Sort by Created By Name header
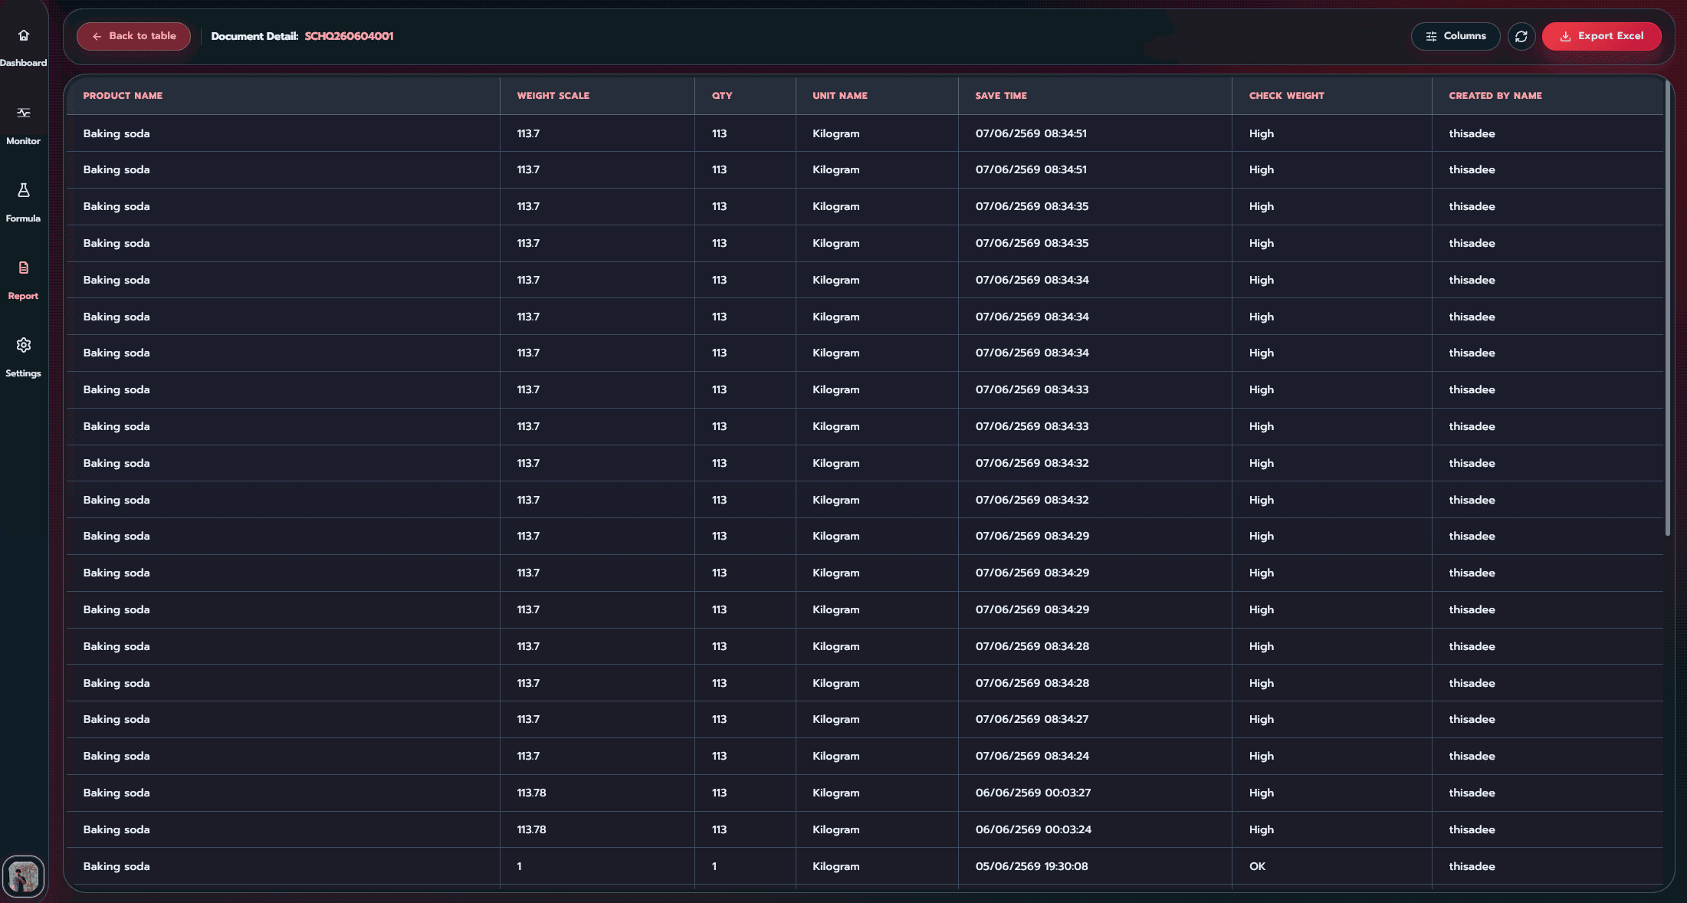 pyautogui.click(x=1495, y=96)
